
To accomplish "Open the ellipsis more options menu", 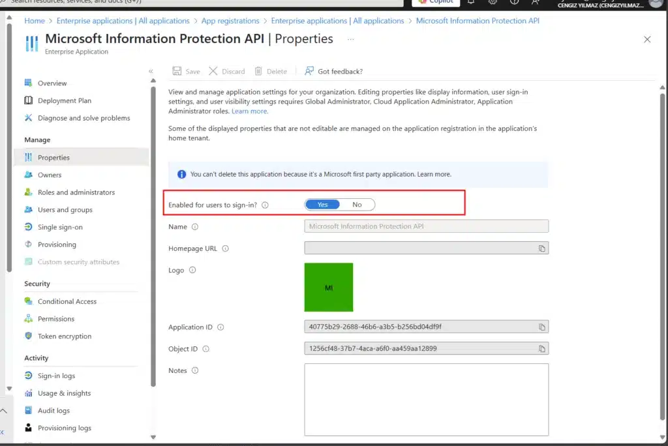I will click(x=351, y=39).
